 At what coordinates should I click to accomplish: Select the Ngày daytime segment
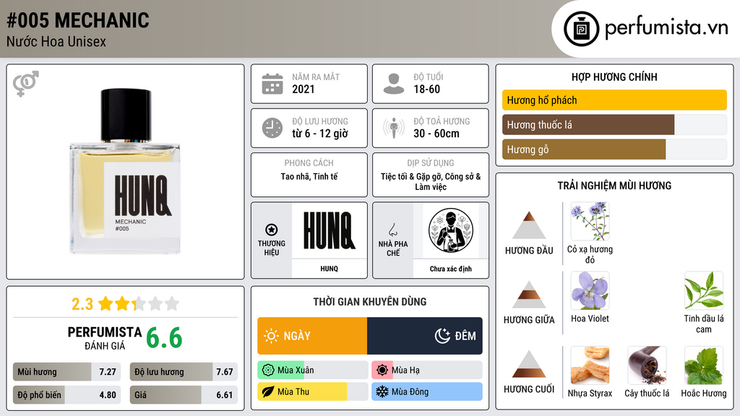coord(312,336)
